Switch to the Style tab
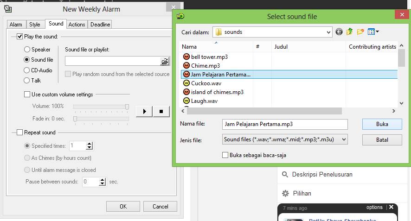 click(x=35, y=25)
